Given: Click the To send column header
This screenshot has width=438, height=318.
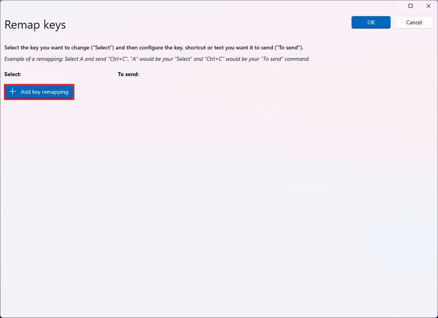Looking at the screenshot, I should (x=128, y=74).
